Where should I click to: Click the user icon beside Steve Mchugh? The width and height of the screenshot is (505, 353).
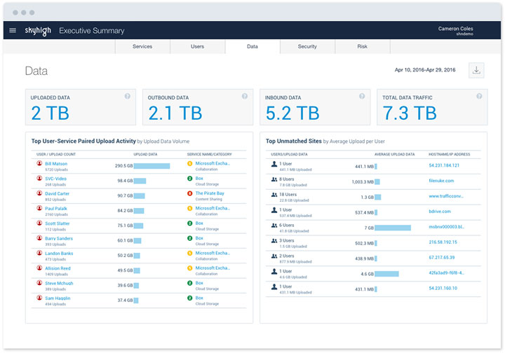[x=39, y=283]
